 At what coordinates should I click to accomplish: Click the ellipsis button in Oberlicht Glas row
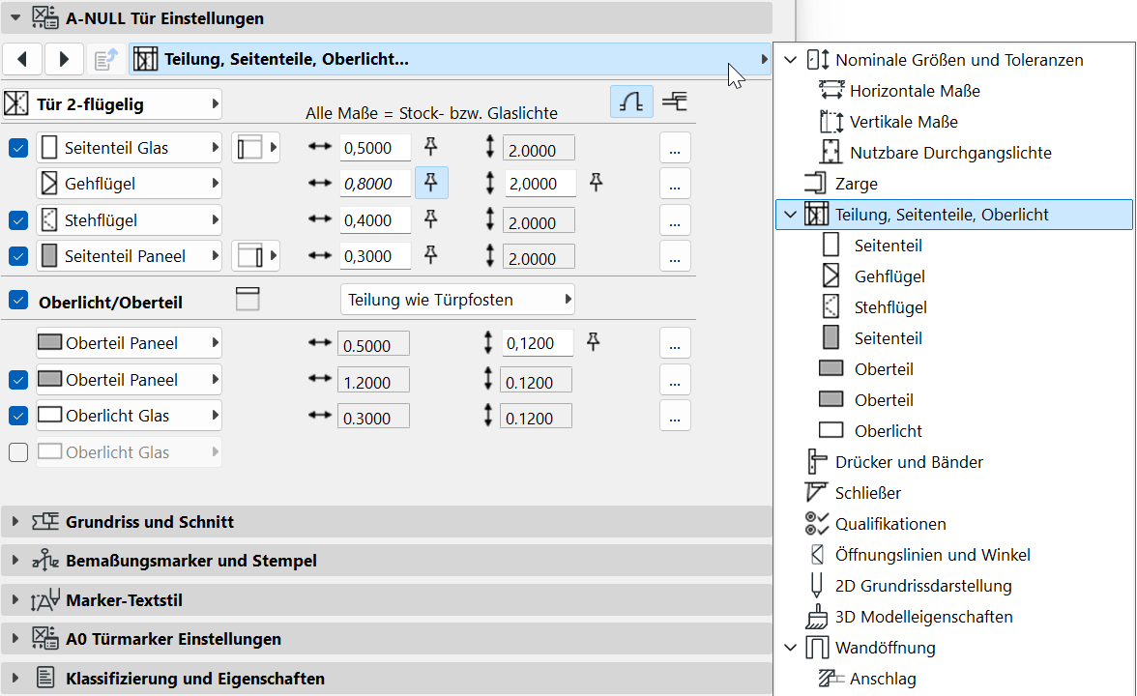(675, 416)
